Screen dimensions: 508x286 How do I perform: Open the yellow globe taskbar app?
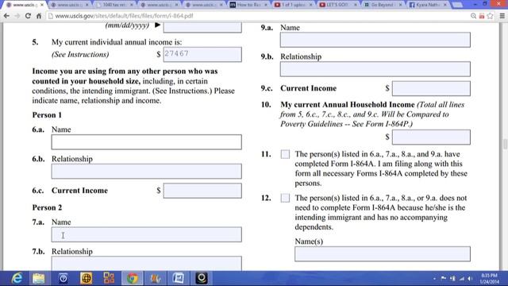(87, 278)
